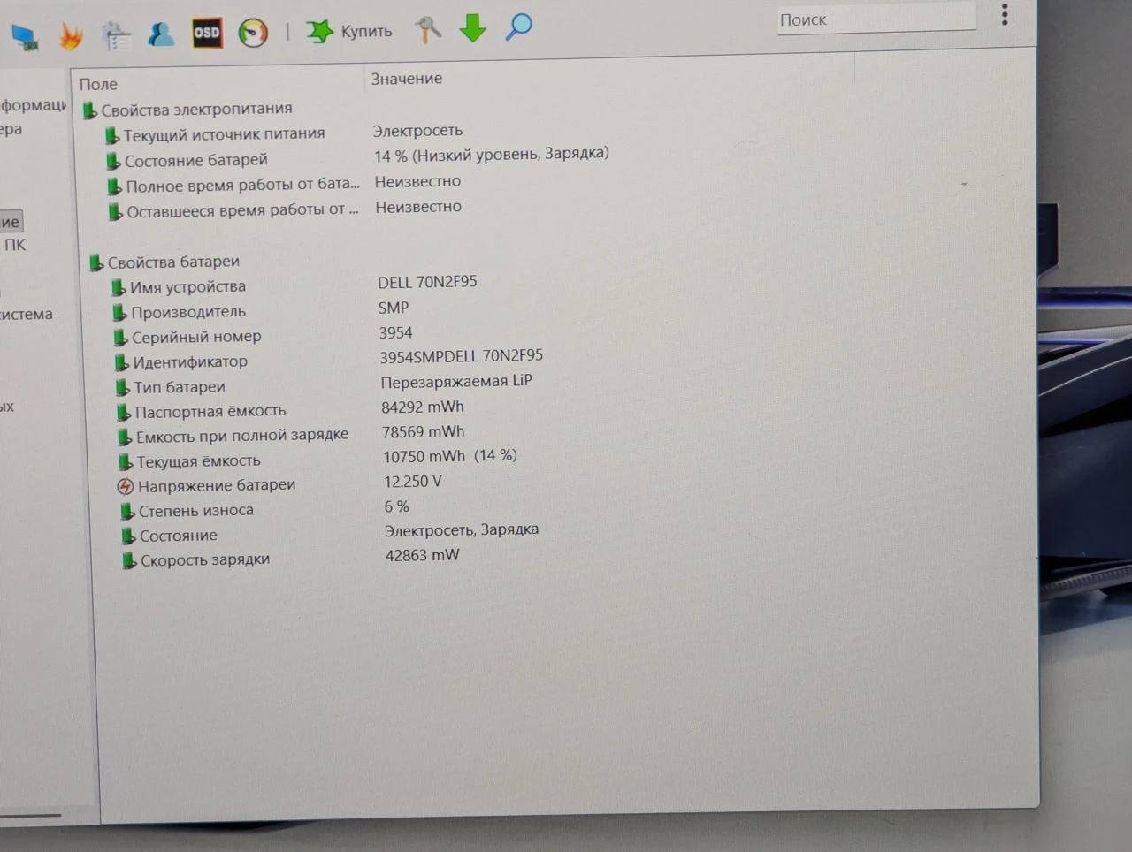Image resolution: width=1132 pixels, height=852 pixels.
Task: Click battery icon next to Степень износа
Action: 127,511
